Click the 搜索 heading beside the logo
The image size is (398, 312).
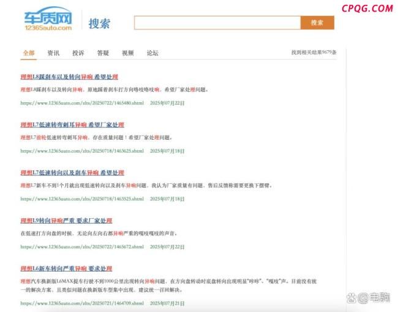coord(99,24)
